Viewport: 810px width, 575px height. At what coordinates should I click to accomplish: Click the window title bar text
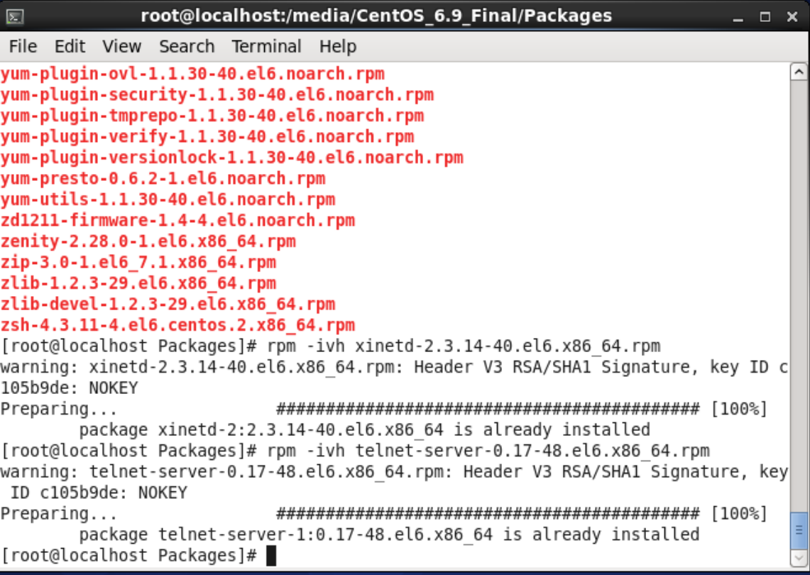376,16
